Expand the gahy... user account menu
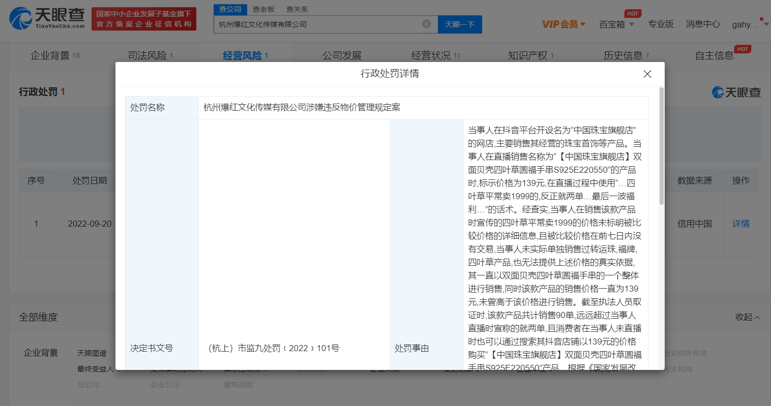771x406 pixels. [x=750, y=24]
